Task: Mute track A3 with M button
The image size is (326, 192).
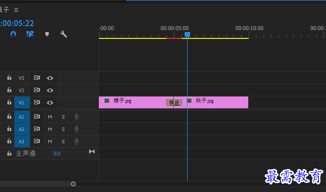Action: 50,141
